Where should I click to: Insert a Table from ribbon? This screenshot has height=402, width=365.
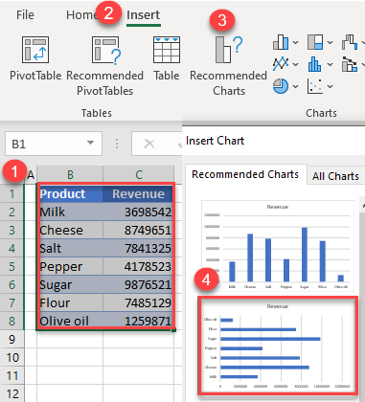pyautogui.click(x=167, y=58)
